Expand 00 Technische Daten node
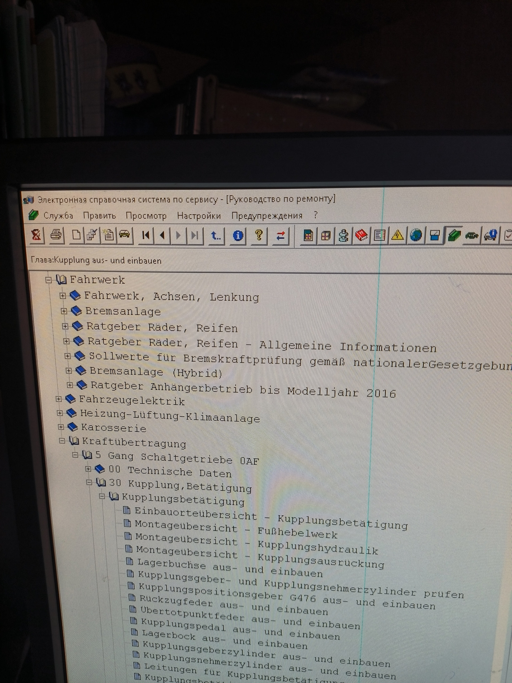The width and height of the screenshot is (512, 683). (89, 469)
